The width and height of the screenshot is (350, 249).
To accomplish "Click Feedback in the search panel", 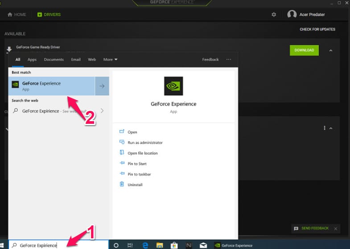I will pyautogui.click(x=210, y=60).
